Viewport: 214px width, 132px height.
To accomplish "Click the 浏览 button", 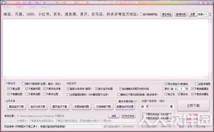I will 114,116.
